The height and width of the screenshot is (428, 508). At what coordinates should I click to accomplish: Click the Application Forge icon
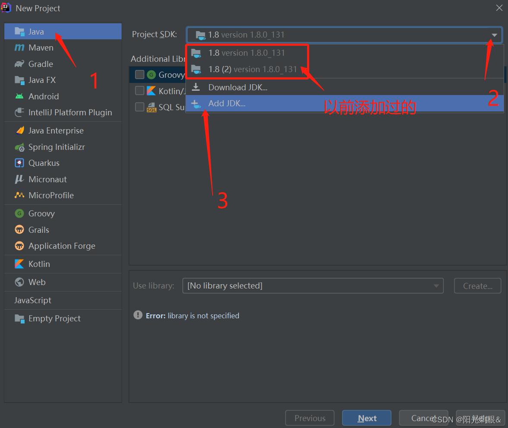tap(19, 246)
